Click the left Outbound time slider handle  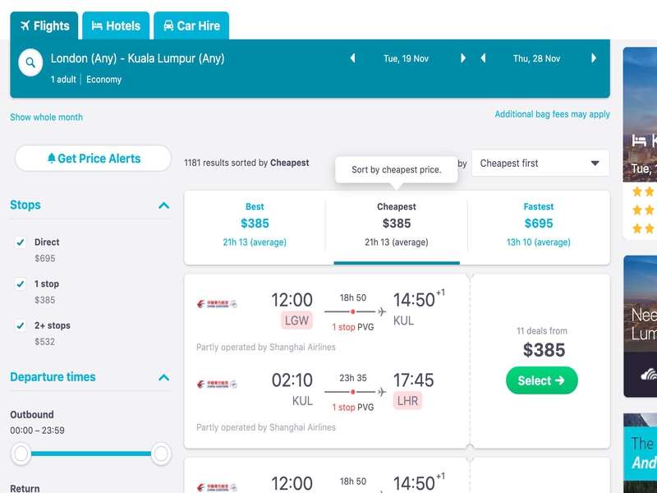[21, 454]
